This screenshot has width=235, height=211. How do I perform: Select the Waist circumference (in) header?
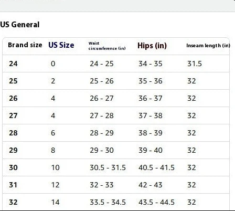click(107, 46)
